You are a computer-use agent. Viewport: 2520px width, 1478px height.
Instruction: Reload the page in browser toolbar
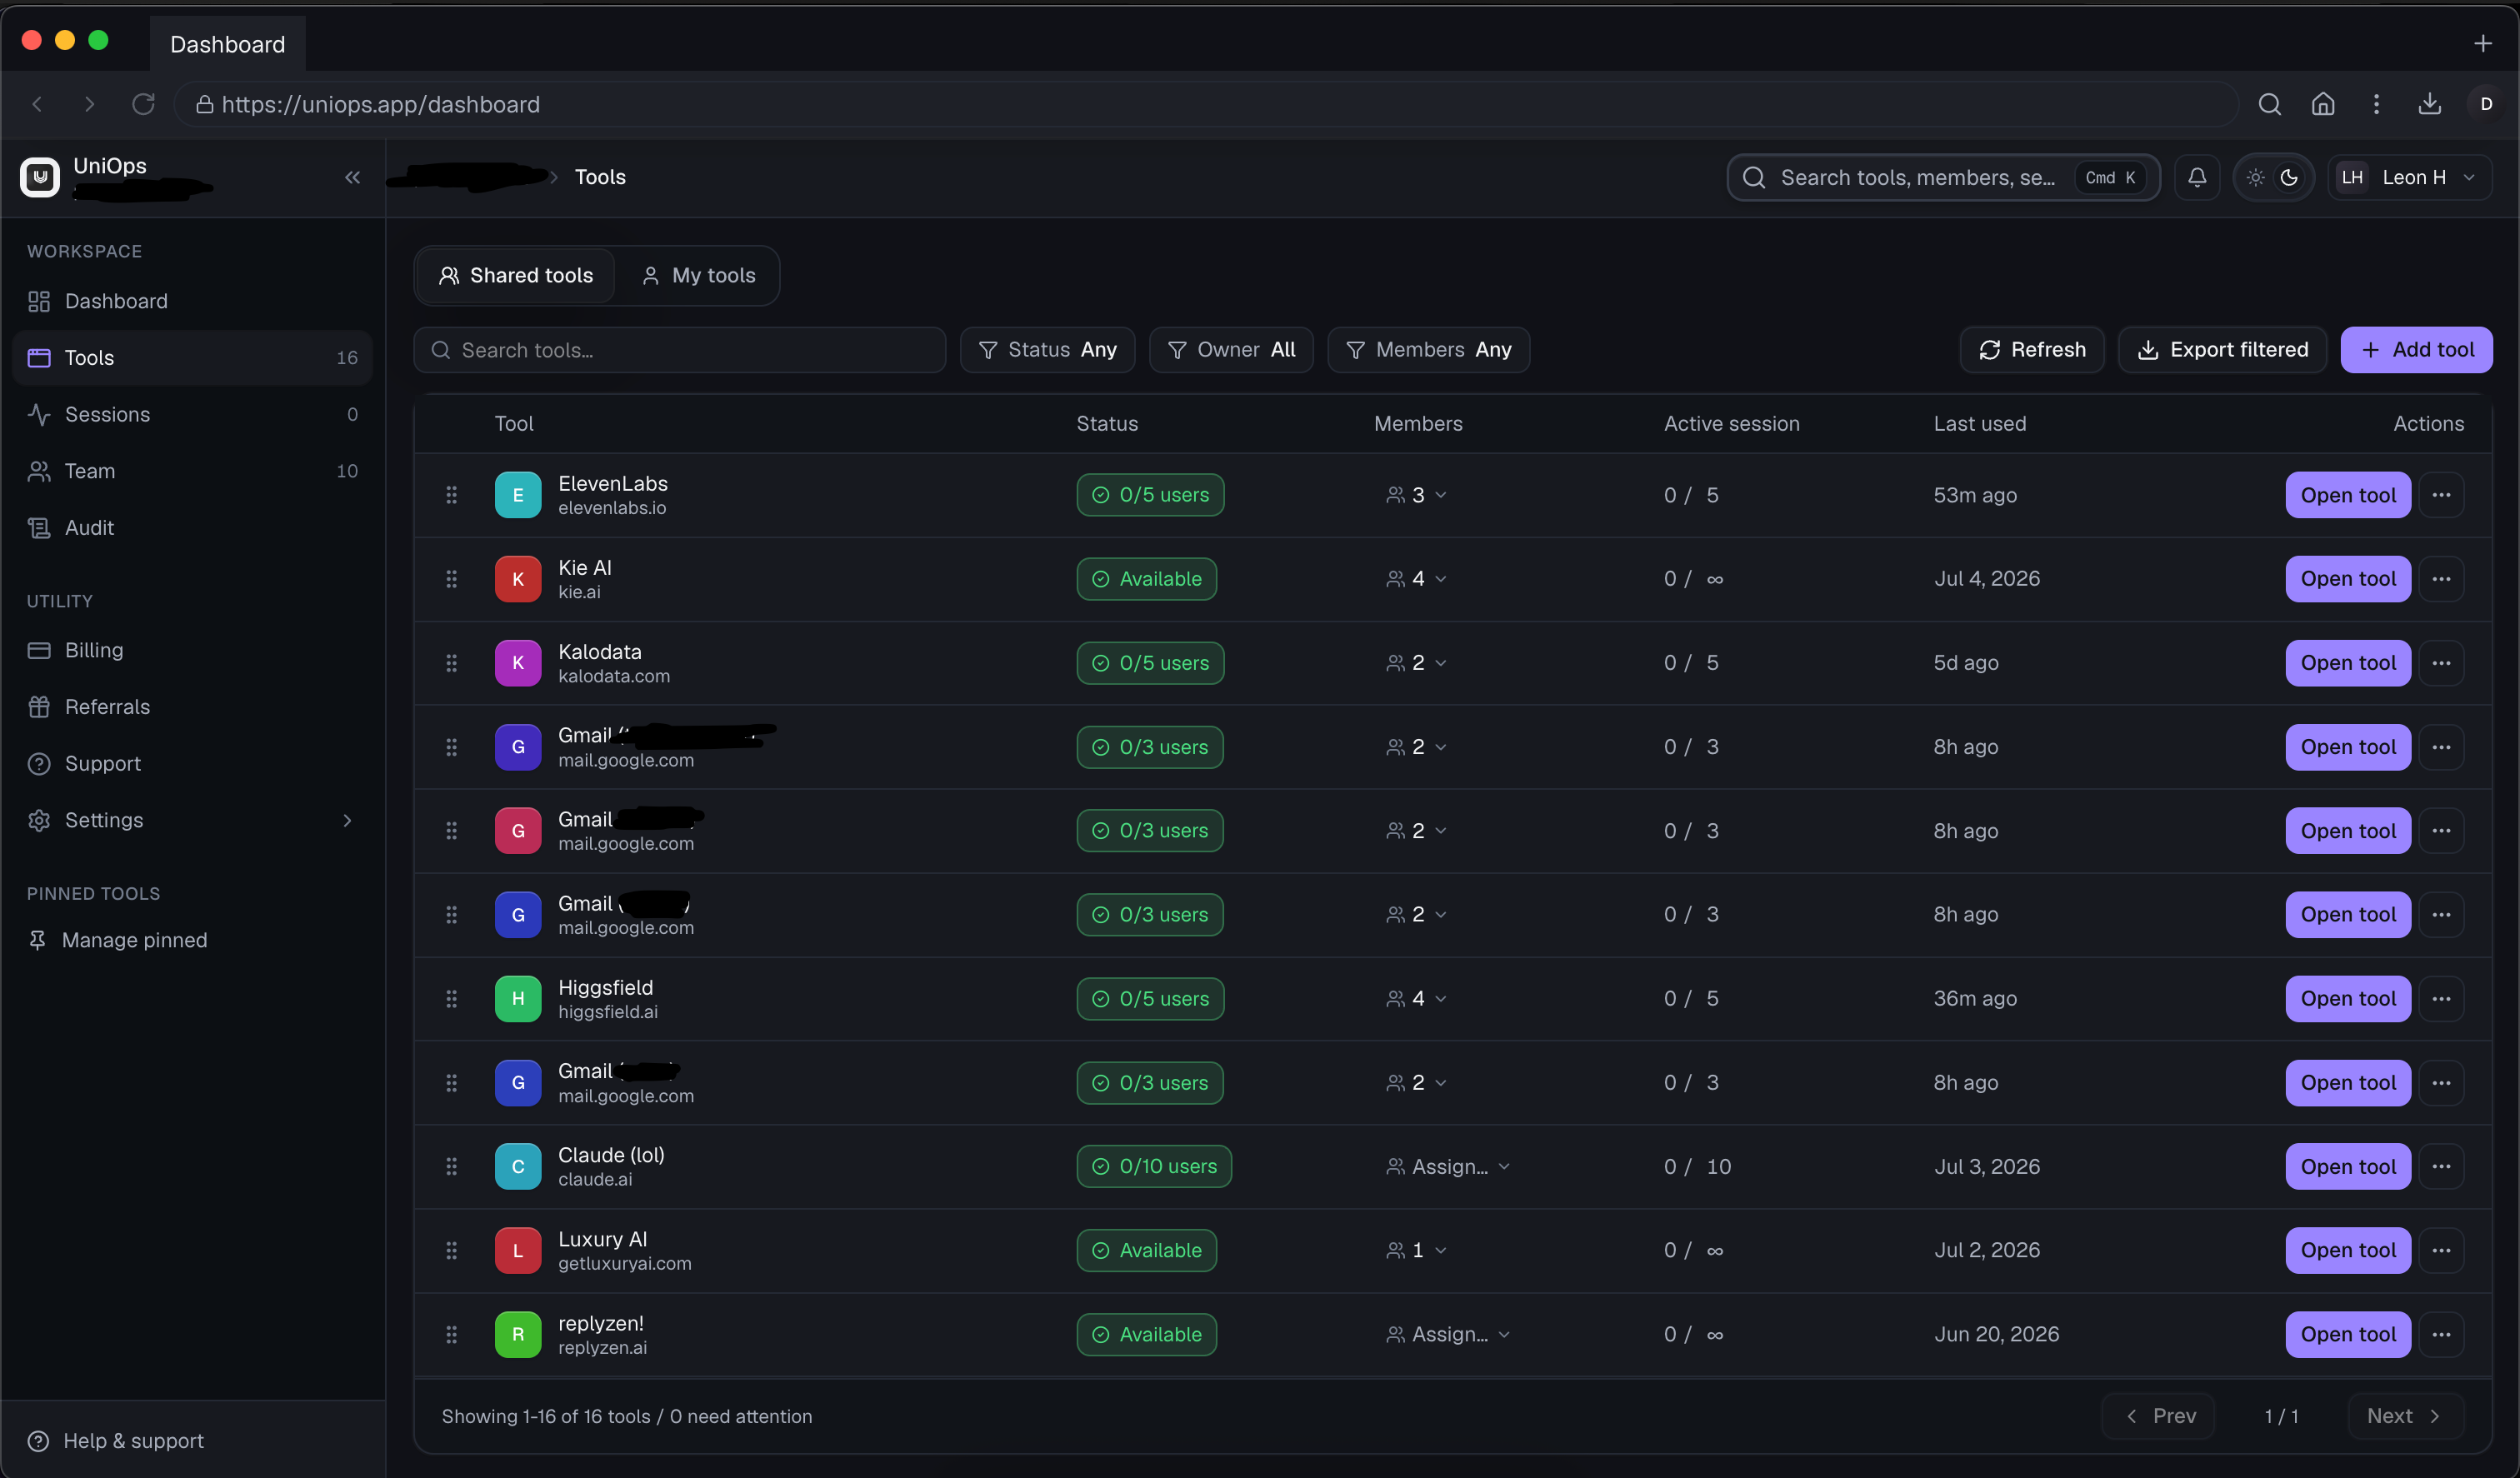tap(143, 104)
